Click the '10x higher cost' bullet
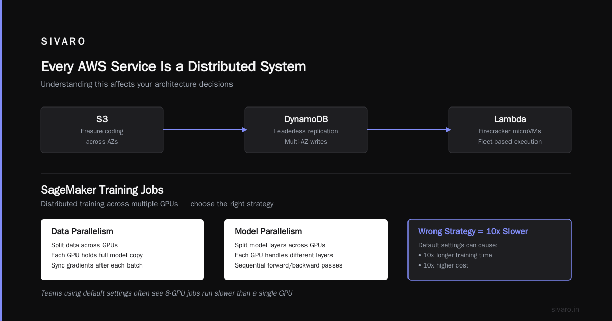 pos(443,265)
